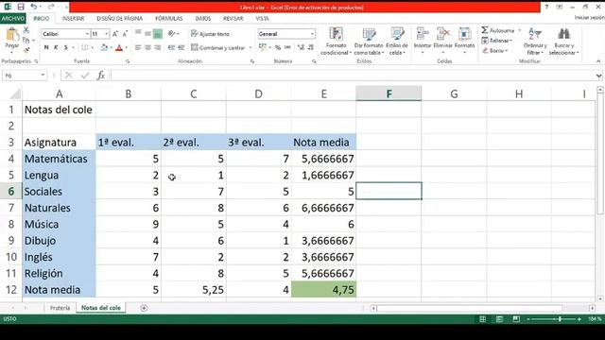Increase decimal places
Image resolution: width=605 pixels, height=340 pixels.
tap(301, 47)
